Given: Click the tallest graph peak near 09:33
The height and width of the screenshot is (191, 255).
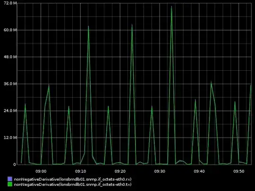Looking at the screenshot, I should tap(171, 7).
